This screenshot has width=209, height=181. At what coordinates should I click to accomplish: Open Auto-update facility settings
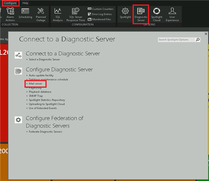41,75
